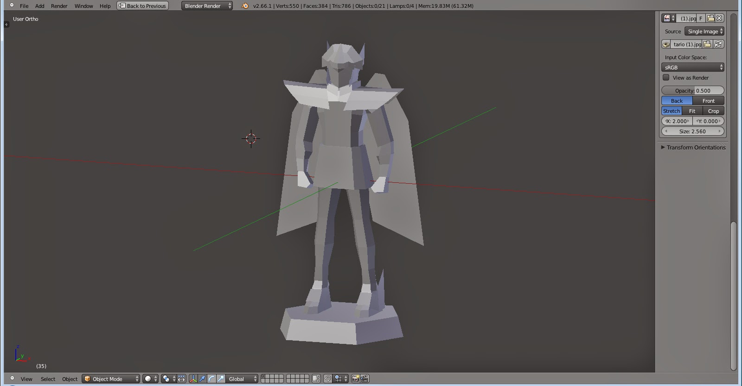Click lock camera and layers icon
Image resolution: width=742 pixels, height=386 pixels.
click(316, 379)
